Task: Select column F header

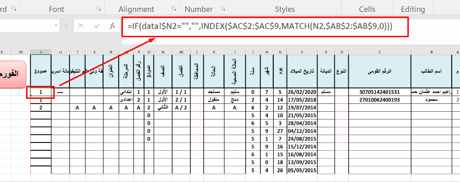Action: [302, 52]
